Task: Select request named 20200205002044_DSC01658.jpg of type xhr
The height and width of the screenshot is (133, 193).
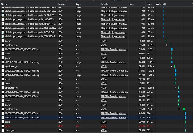Action: [x=22, y=92]
